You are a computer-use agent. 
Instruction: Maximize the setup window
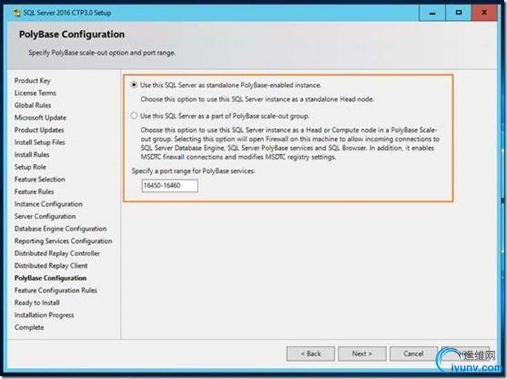[458, 13]
